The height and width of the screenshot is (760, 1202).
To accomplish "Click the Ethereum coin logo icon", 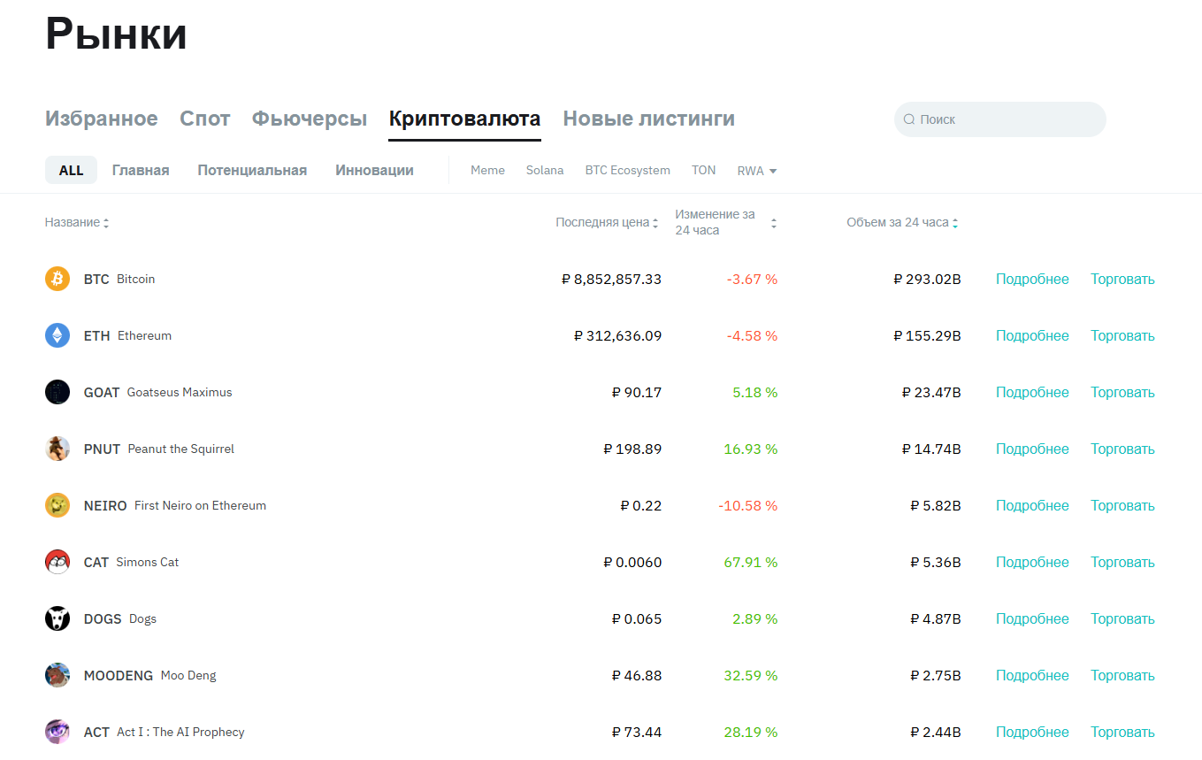I will 57,335.
